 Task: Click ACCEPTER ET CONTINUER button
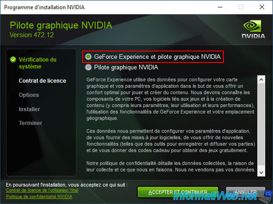pos(178,192)
